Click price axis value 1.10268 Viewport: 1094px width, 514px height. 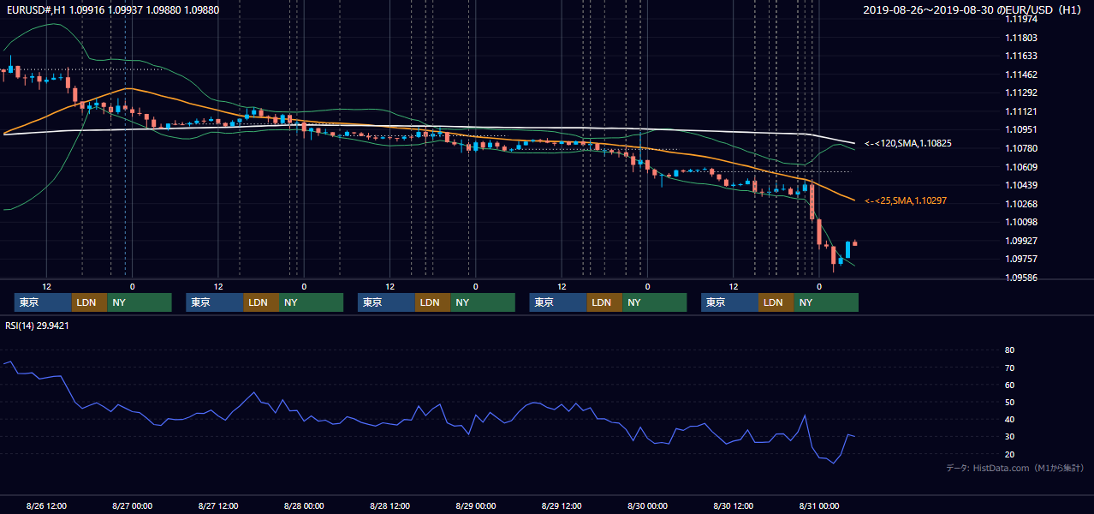pos(1021,204)
